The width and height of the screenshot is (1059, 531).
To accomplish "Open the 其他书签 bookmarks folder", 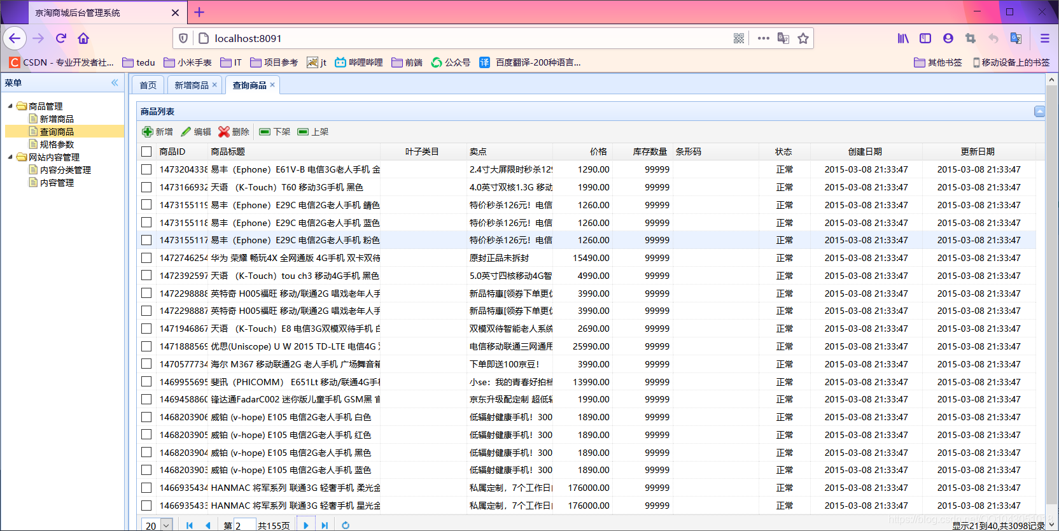I will click(938, 62).
